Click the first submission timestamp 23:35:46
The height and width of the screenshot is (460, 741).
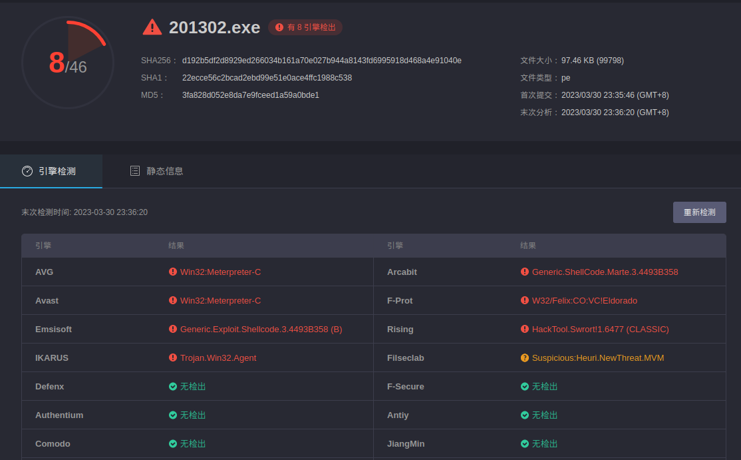tap(615, 95)
